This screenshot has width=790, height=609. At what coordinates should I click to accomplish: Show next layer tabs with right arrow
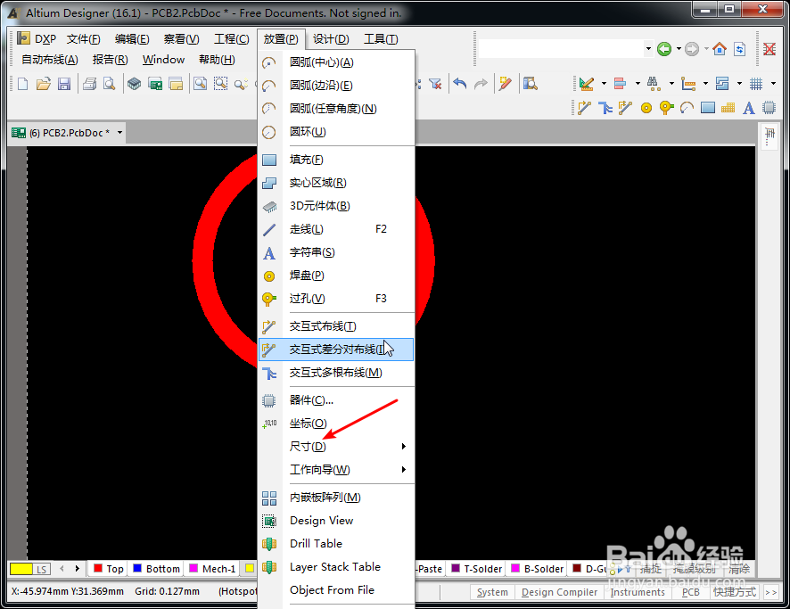(x=77, y=568)
